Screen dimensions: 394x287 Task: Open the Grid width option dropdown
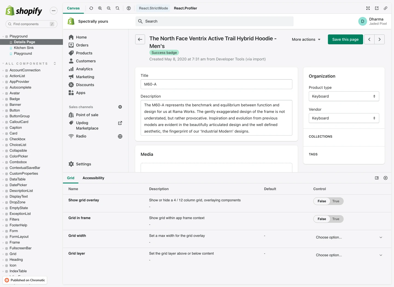349,237
